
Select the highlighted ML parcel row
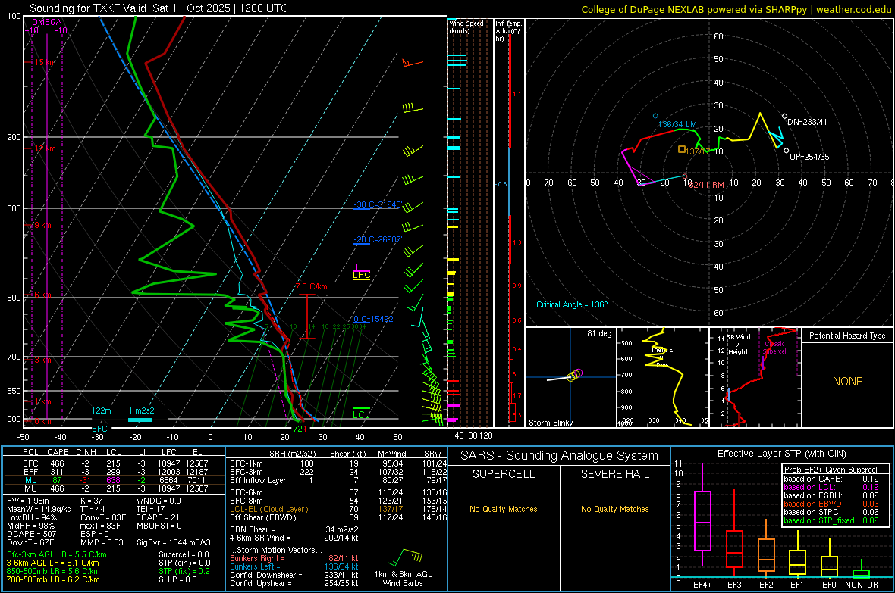tap(114, 480)
